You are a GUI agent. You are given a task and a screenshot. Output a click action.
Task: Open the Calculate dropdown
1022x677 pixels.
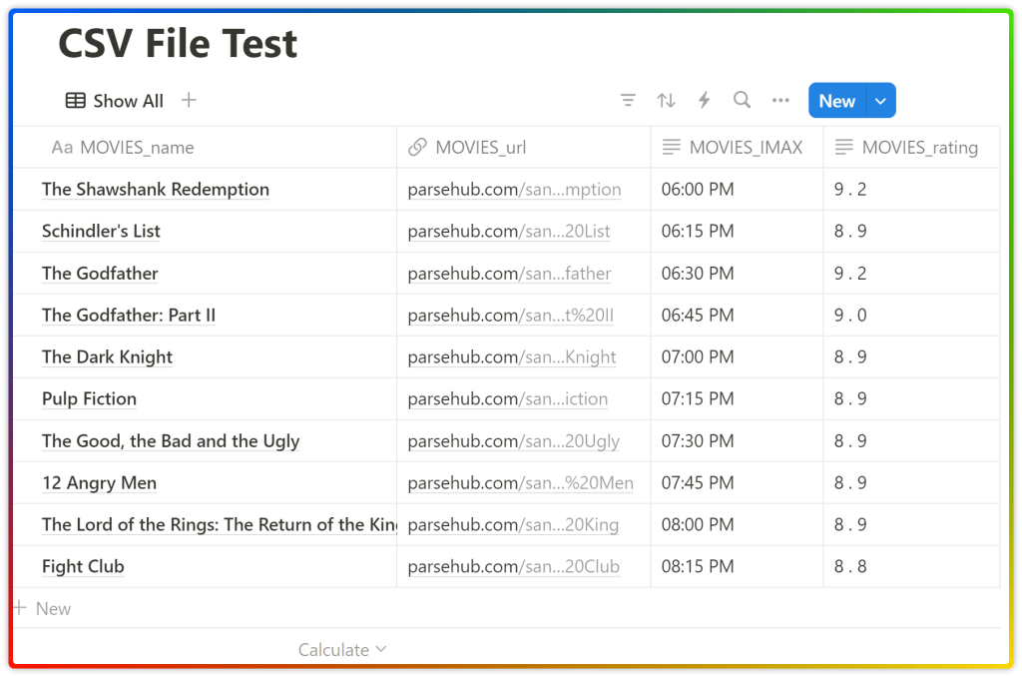[342, 650]
